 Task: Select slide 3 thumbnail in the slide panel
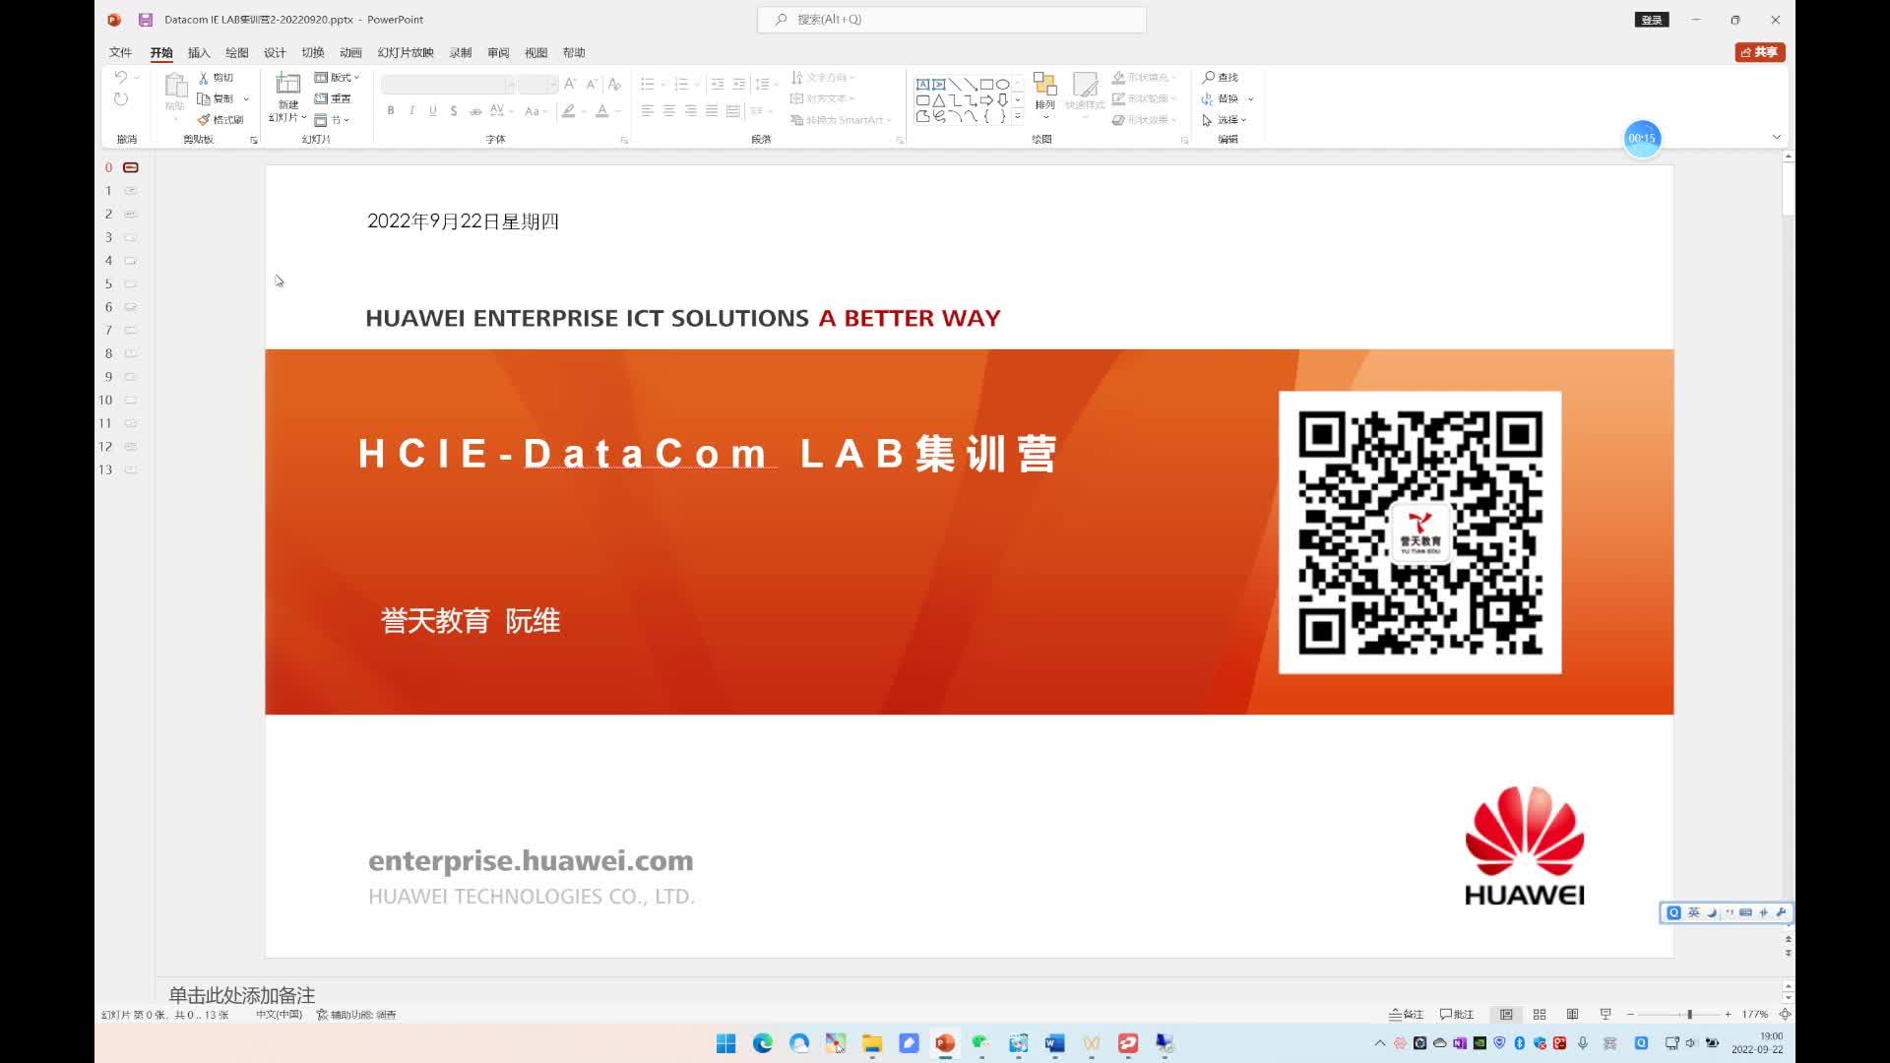pos(129,236)
